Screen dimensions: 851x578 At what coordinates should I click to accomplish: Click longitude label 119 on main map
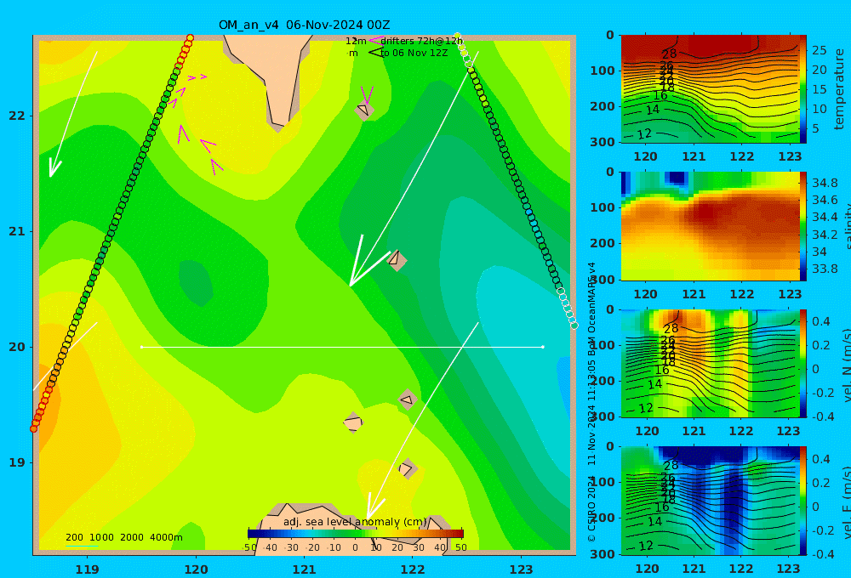tap(88, 569)
